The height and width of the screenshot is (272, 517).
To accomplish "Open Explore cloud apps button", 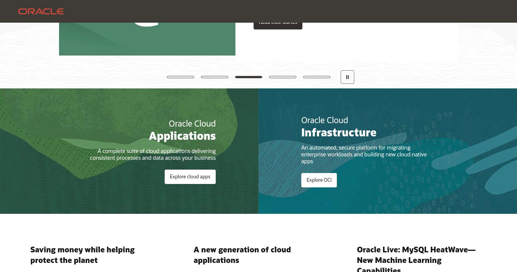I will (190, 177).
